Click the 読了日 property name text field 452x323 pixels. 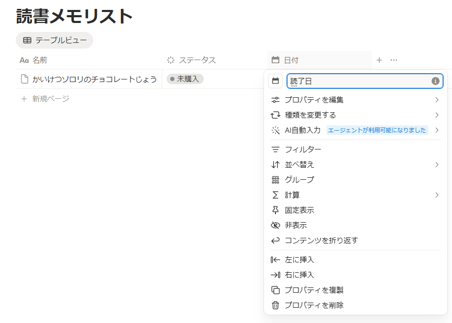359,81
